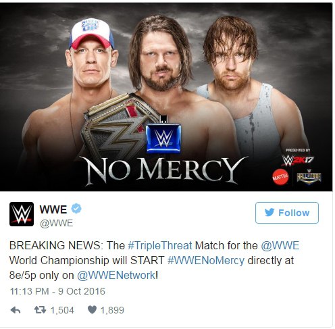Open the @WWENetwork mention link

point(116,276)
